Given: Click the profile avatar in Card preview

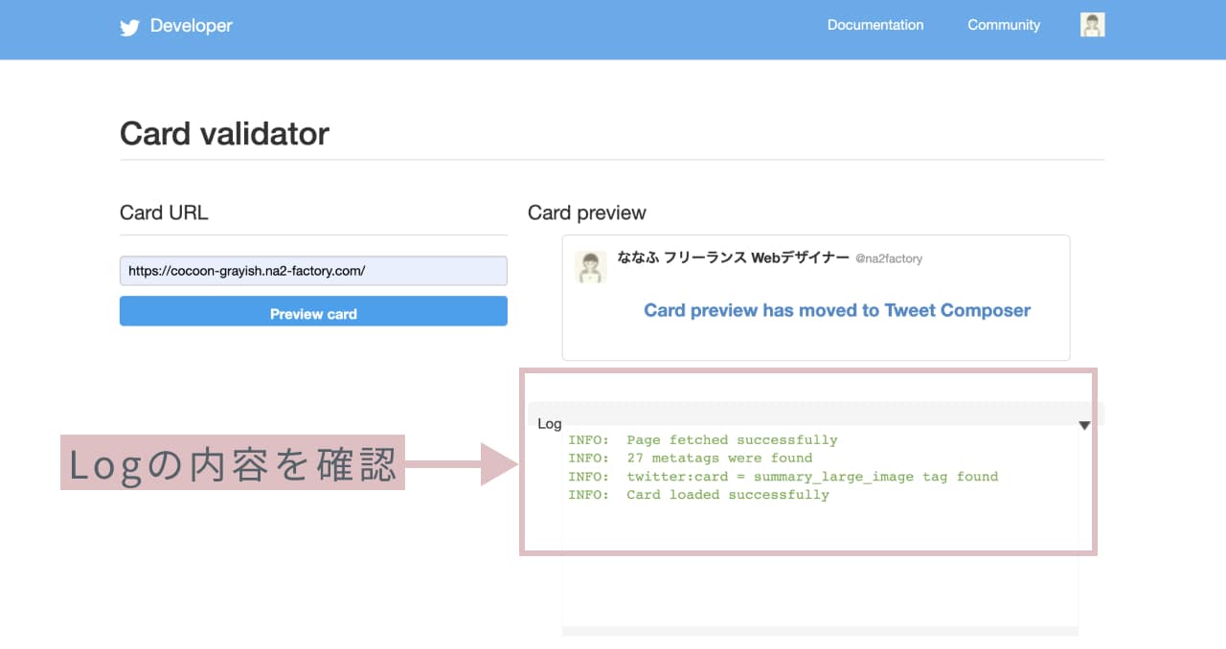Looking at the screenshot, I should [590, 267].
